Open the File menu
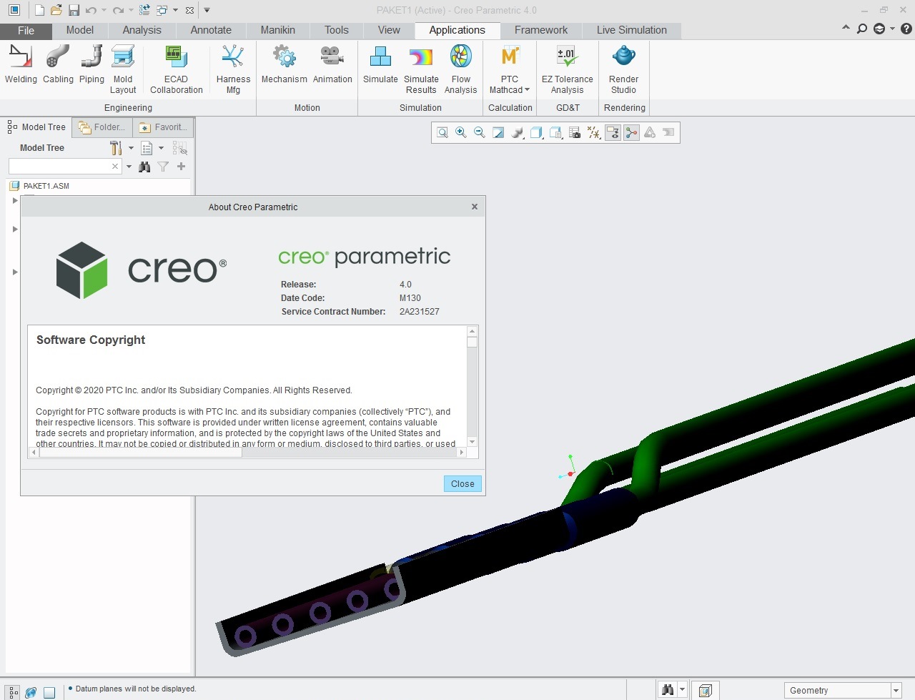915x700 pixels. tap(26, 31)
